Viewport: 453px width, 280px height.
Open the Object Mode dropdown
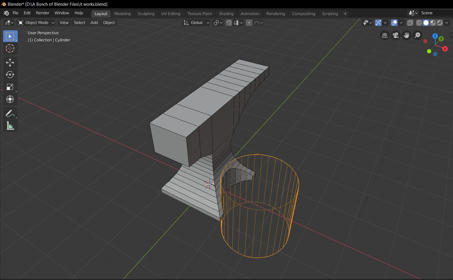click(36, 23)
